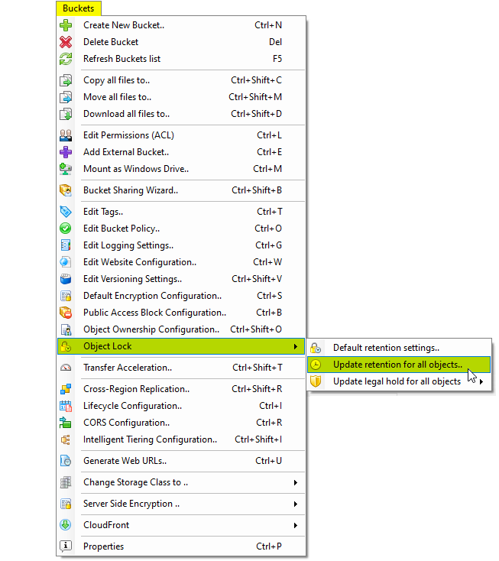Choose Edit Logging Settings.. entry
The width and height of the screenshot is (499, 561).
181,245
